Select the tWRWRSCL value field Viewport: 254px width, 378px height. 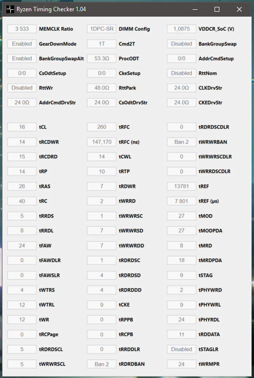[x=22, y=364]
